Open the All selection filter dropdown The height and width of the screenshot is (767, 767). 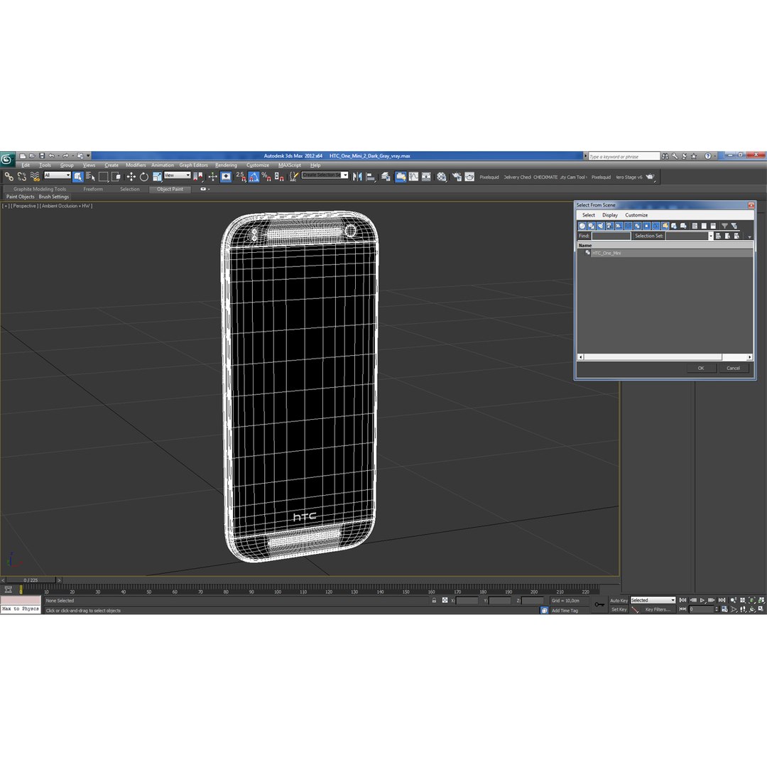coord(58,175)
